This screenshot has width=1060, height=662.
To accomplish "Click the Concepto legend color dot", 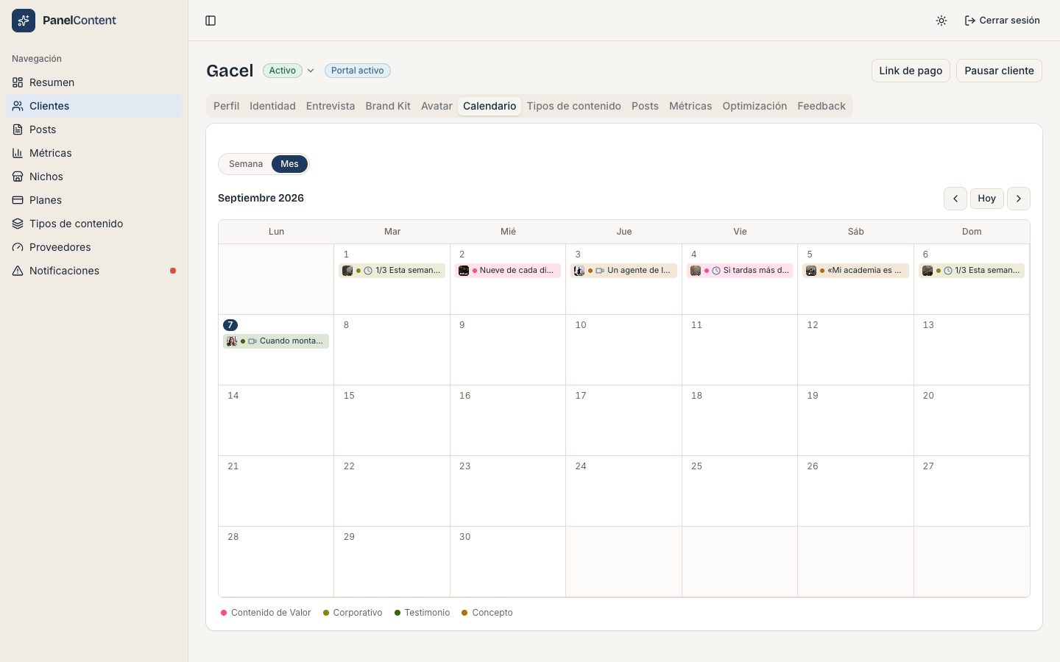I will 464,613.
